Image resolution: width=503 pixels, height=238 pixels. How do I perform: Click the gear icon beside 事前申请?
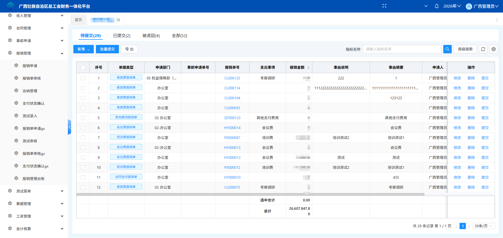tap(10, 40)
